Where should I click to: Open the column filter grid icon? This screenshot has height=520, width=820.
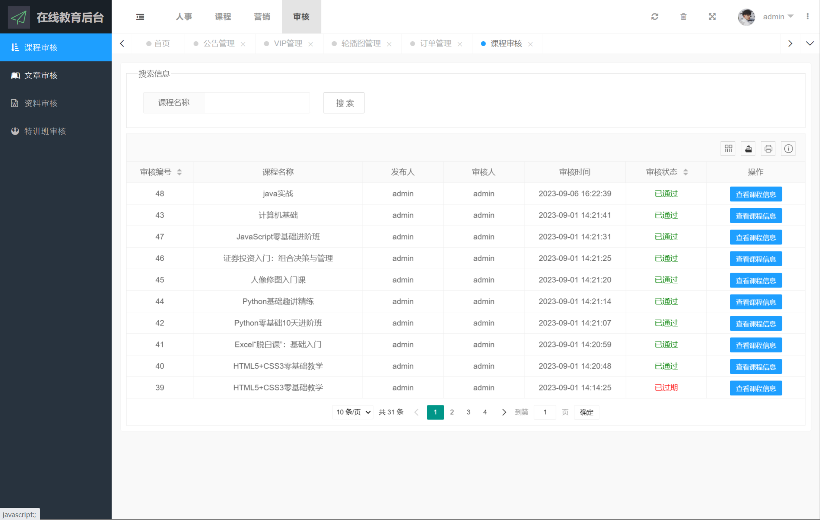pos(728,149)
